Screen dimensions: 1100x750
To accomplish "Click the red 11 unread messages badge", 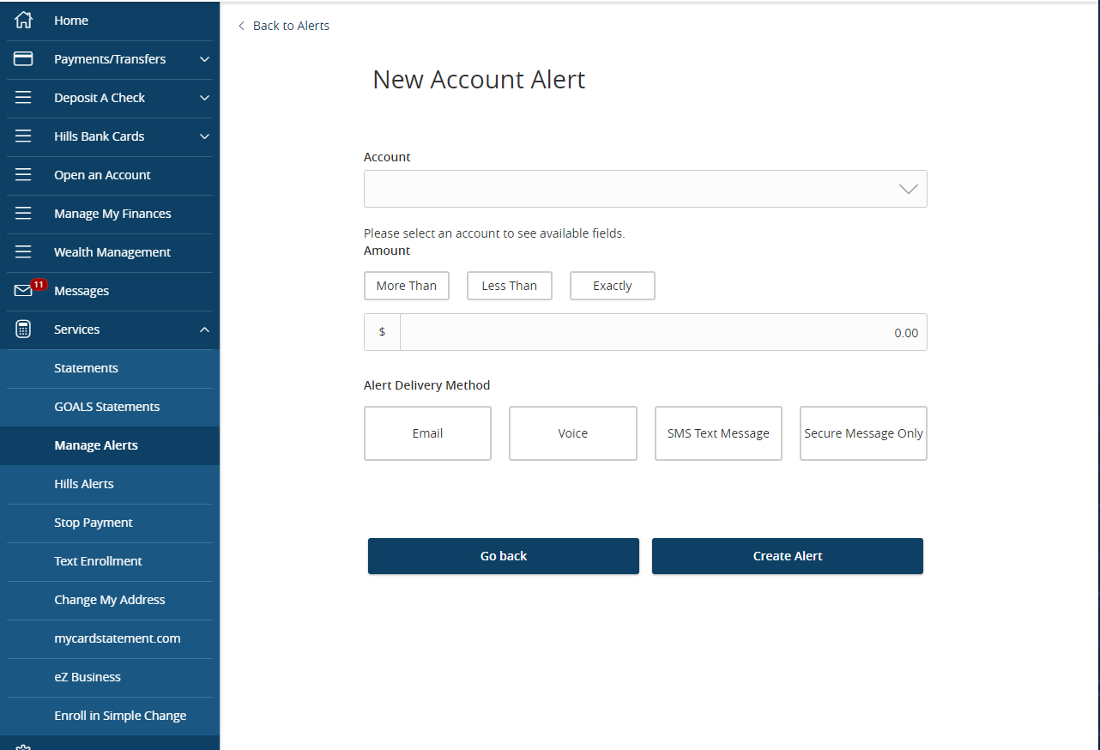I will click(x=39, y=284).
